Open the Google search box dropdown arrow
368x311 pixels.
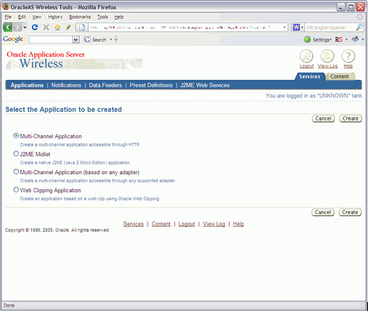[76, 40]
